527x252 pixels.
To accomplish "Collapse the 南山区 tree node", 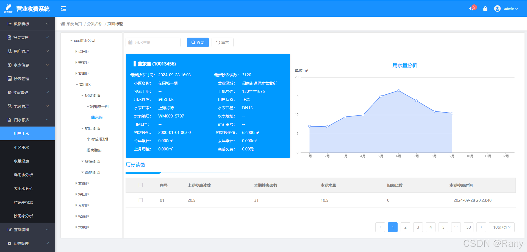I will [x=77, y=85].
